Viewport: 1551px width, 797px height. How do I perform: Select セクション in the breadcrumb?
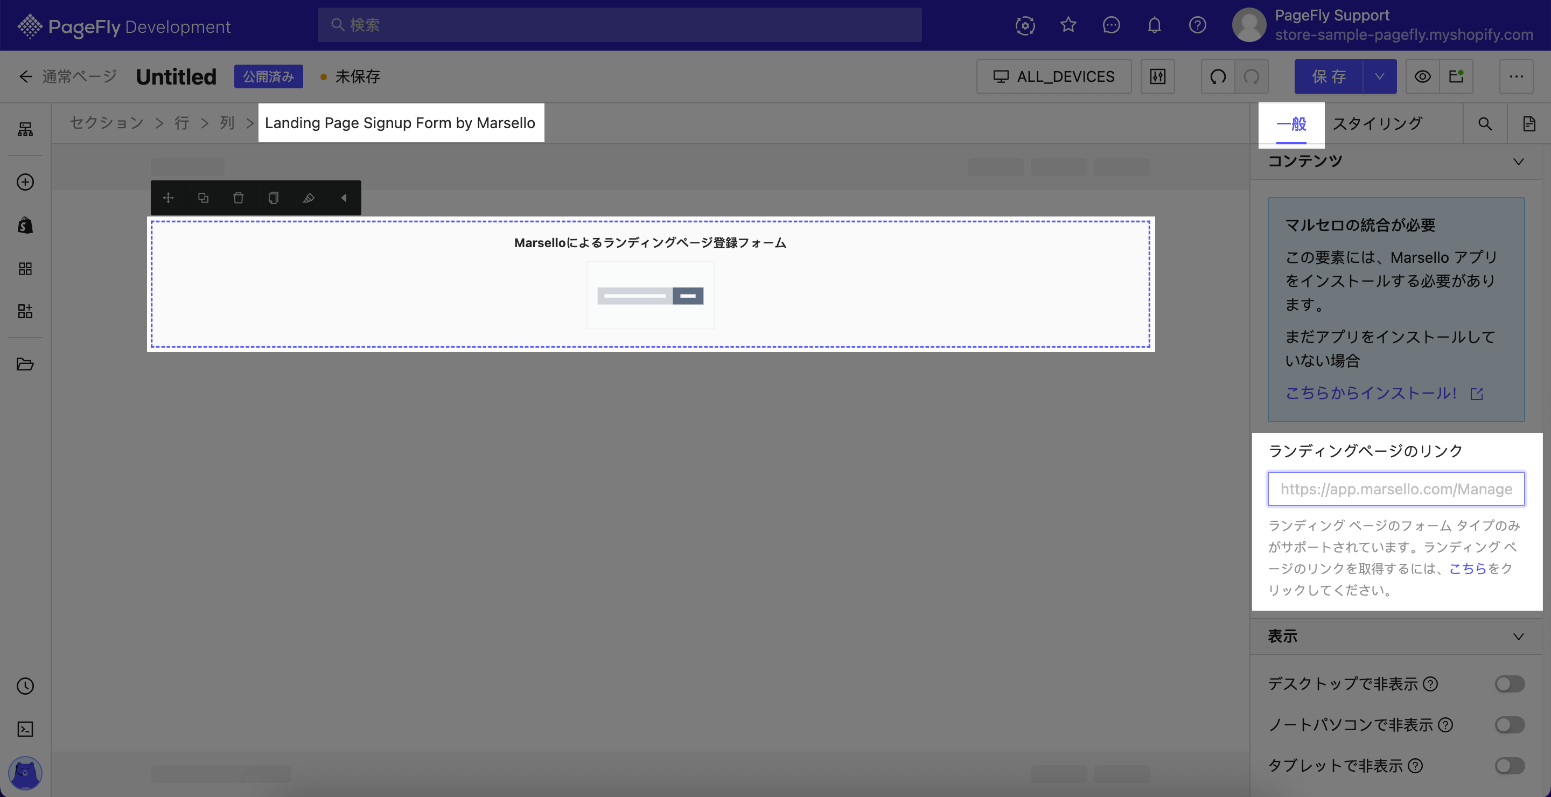(x=107, y=123)
